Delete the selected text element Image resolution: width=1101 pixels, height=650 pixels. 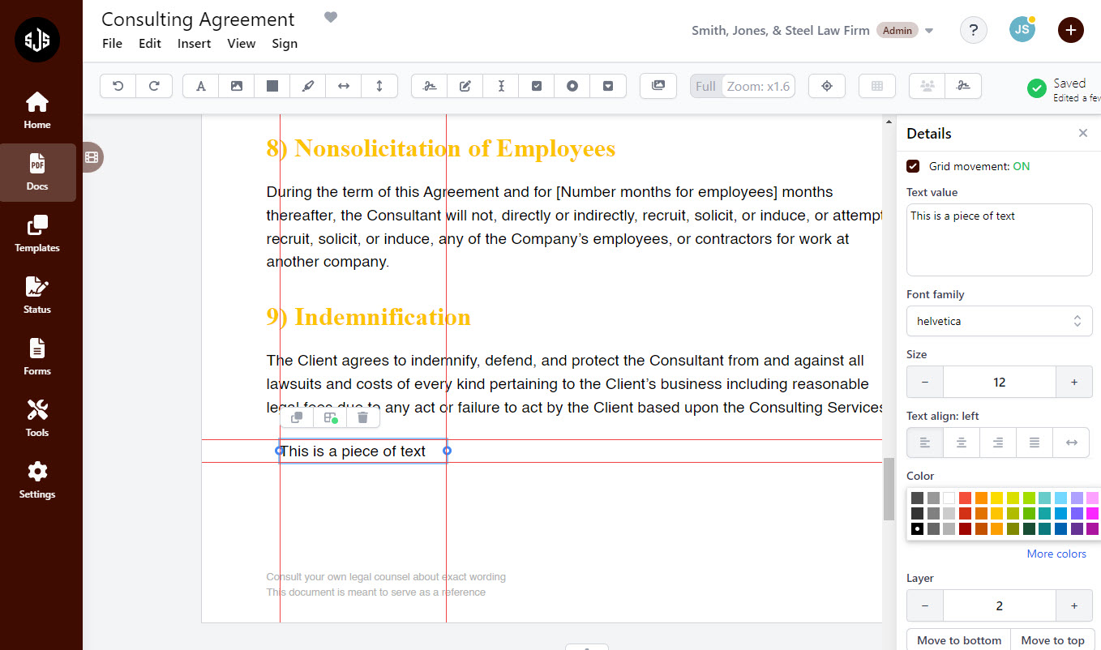(363, 417)
